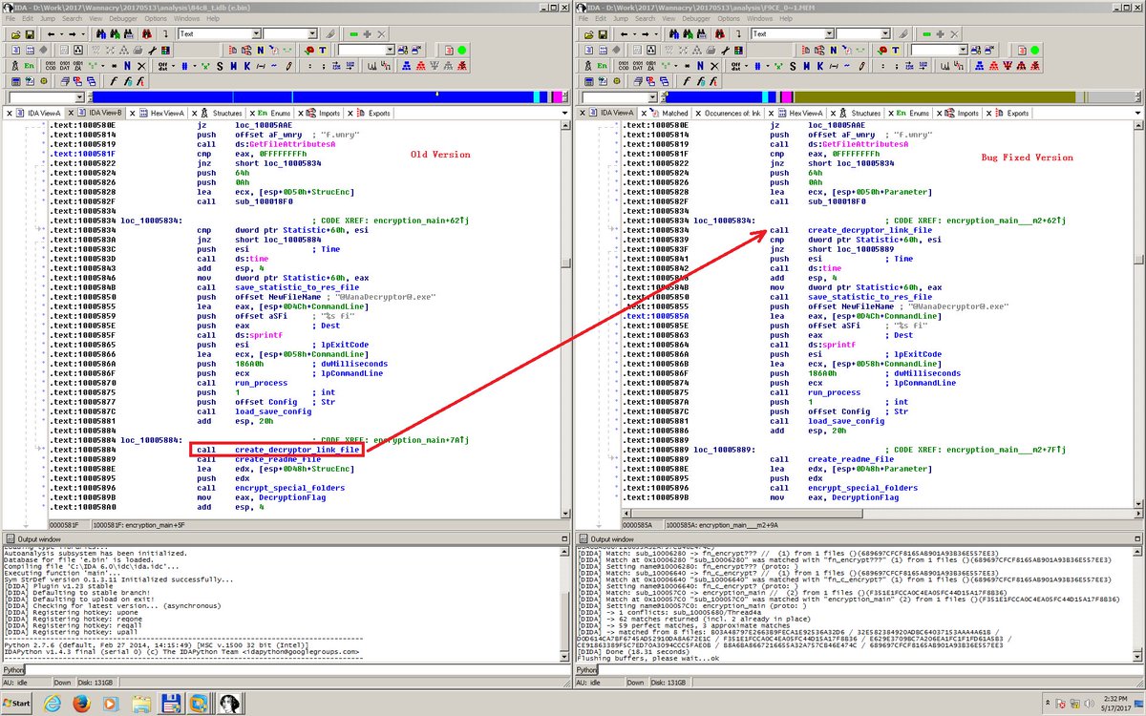Click the X delete icon in left third toolbar row
1146x716 pixels.
(x=141, y=66)
